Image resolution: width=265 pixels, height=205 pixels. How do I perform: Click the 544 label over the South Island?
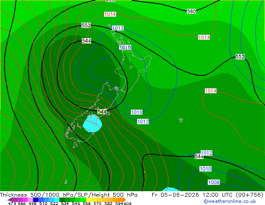click(x=102, y=112)
